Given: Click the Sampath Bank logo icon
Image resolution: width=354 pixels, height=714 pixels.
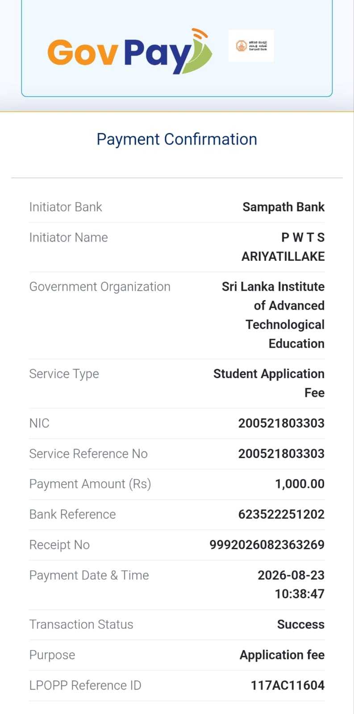Looking at the screenshot, I should [251, 46].
